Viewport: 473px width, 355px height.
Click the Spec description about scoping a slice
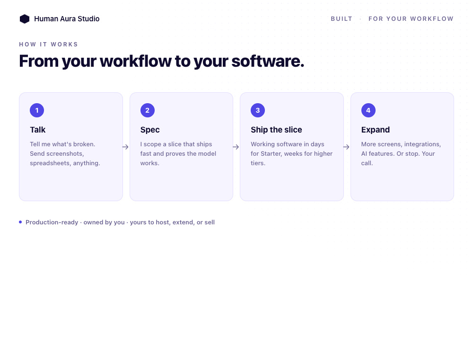point(178,154)
